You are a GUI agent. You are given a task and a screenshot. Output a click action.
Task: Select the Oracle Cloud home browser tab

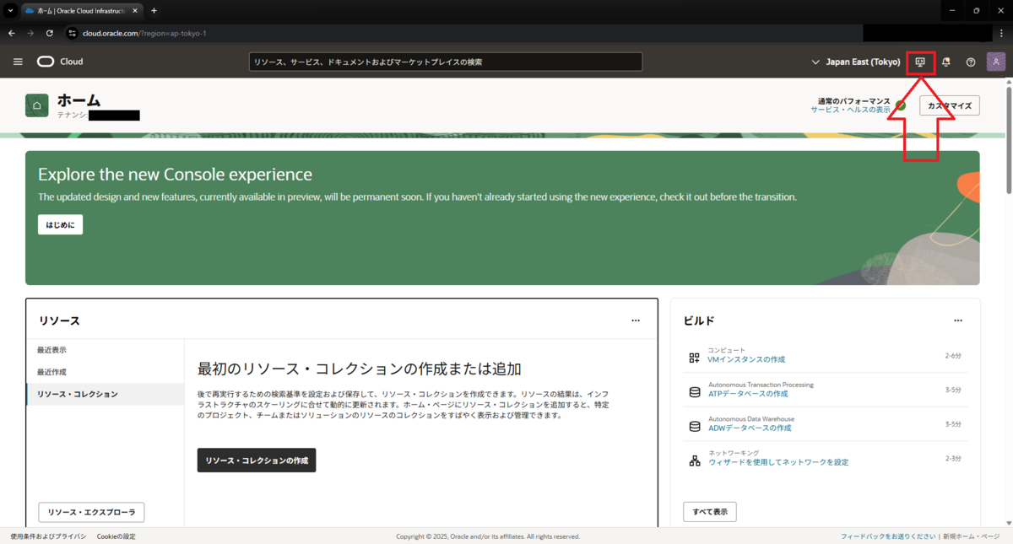80,10
